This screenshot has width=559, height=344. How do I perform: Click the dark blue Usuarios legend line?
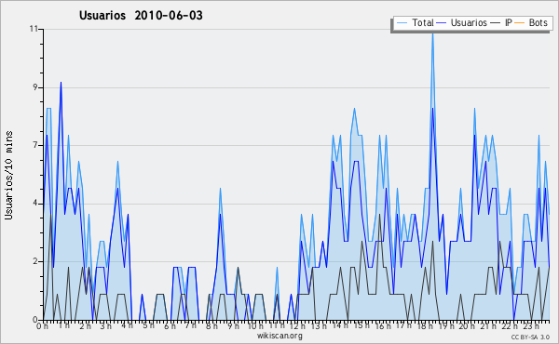pyautogui.click(x=442, y=23)
